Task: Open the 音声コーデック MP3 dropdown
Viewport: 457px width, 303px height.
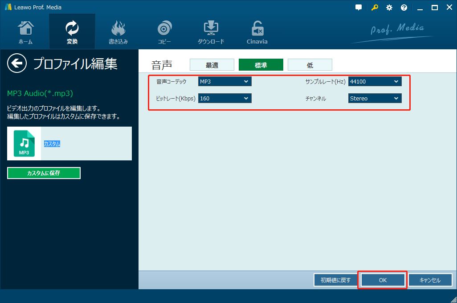Action: (x=224, y=81)
